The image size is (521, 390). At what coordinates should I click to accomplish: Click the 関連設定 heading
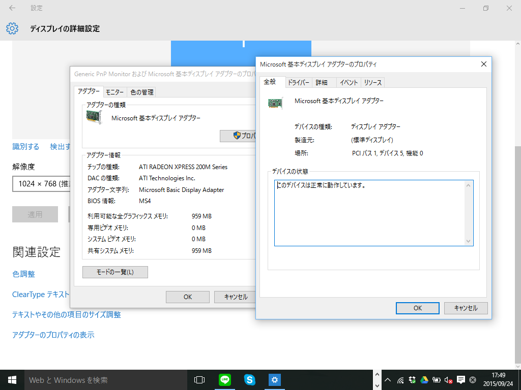point(37,252)
